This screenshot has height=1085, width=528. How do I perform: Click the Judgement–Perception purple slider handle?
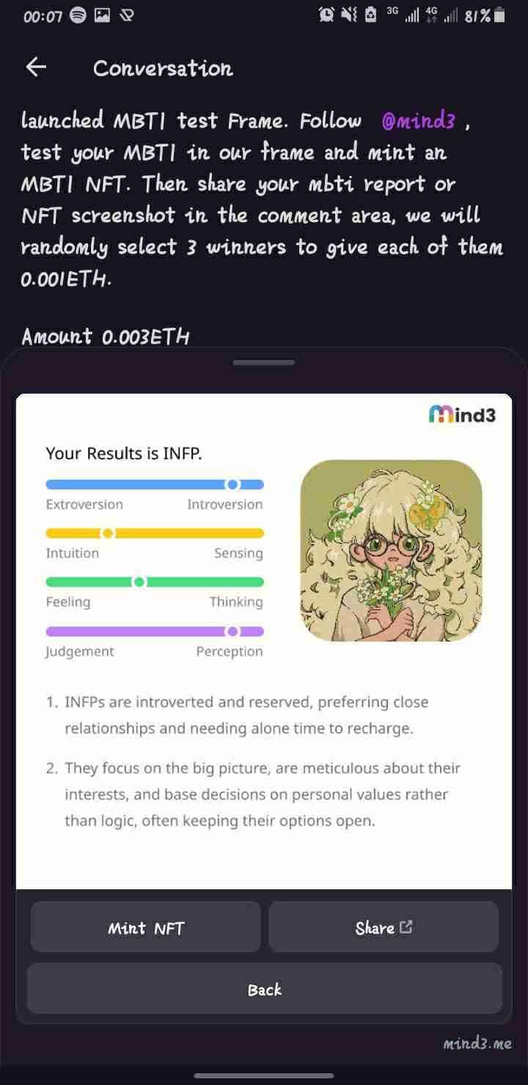pos(232,631)
